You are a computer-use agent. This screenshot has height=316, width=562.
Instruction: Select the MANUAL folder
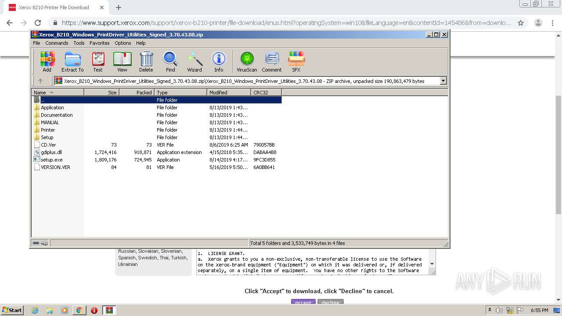pos(50,122)
